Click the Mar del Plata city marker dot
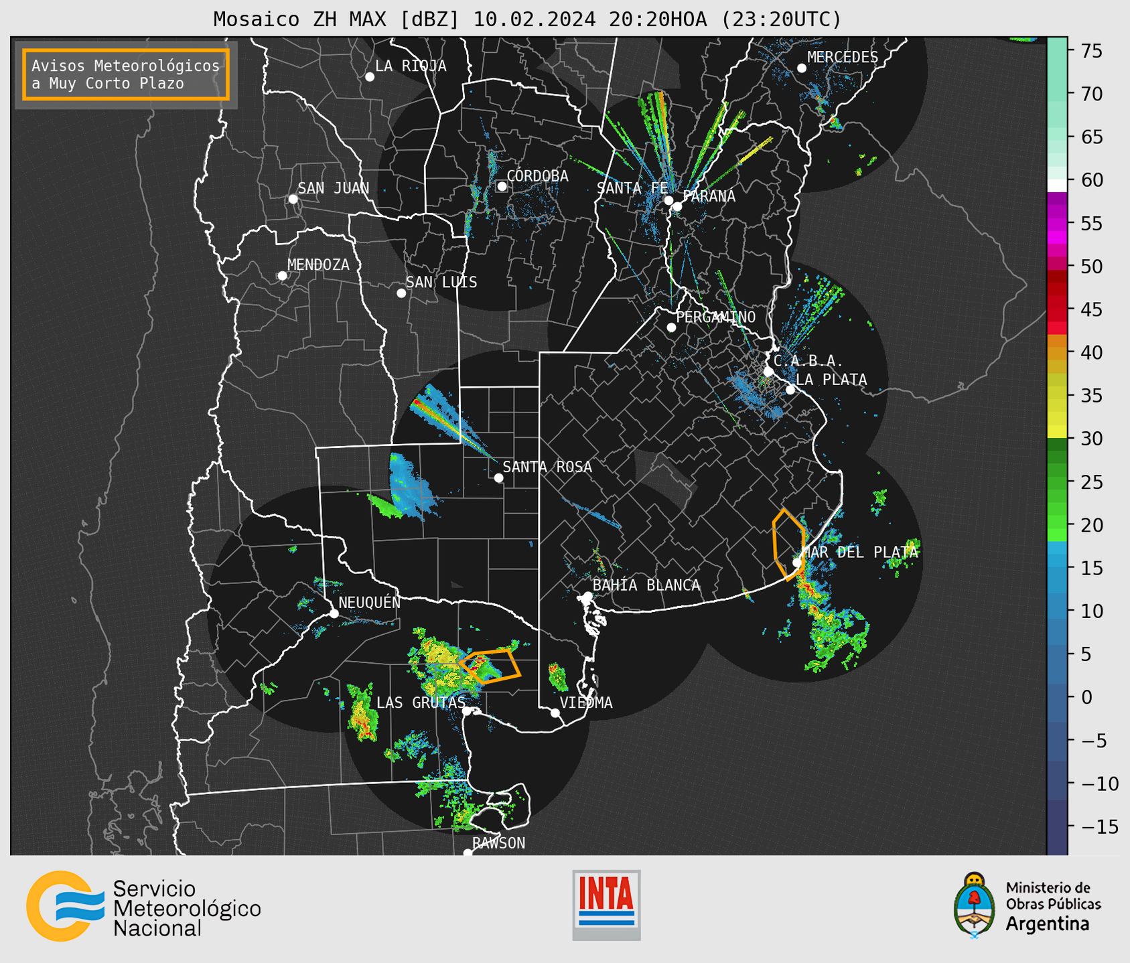1130x963 pixels. [x=797, y=563]
